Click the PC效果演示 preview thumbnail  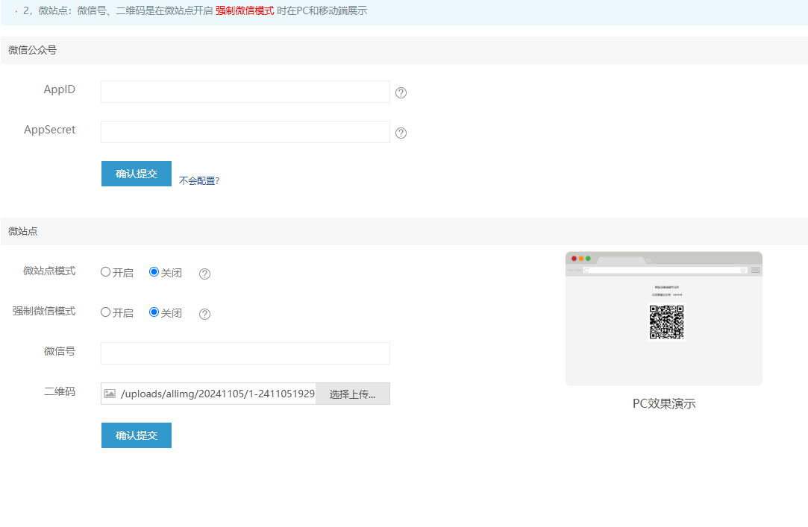pos(663,319)
